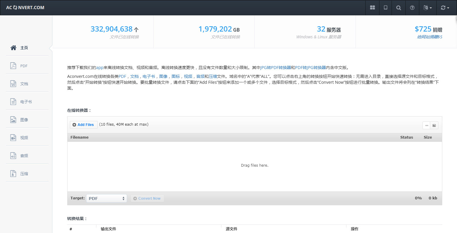Click the 视频 link in description paragraph
The width and height of the screenshot is (457, 233).
click(x=188, y=76)
